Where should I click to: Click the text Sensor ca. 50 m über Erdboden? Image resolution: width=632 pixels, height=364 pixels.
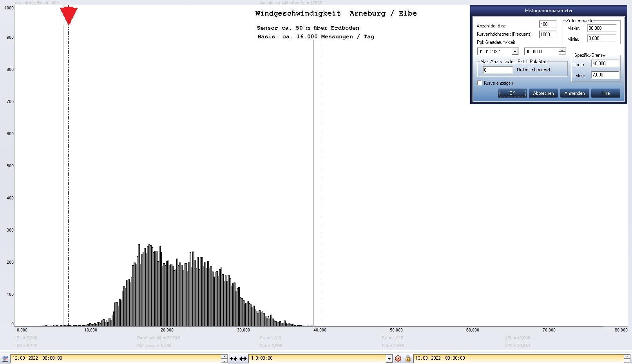(308, 28)
